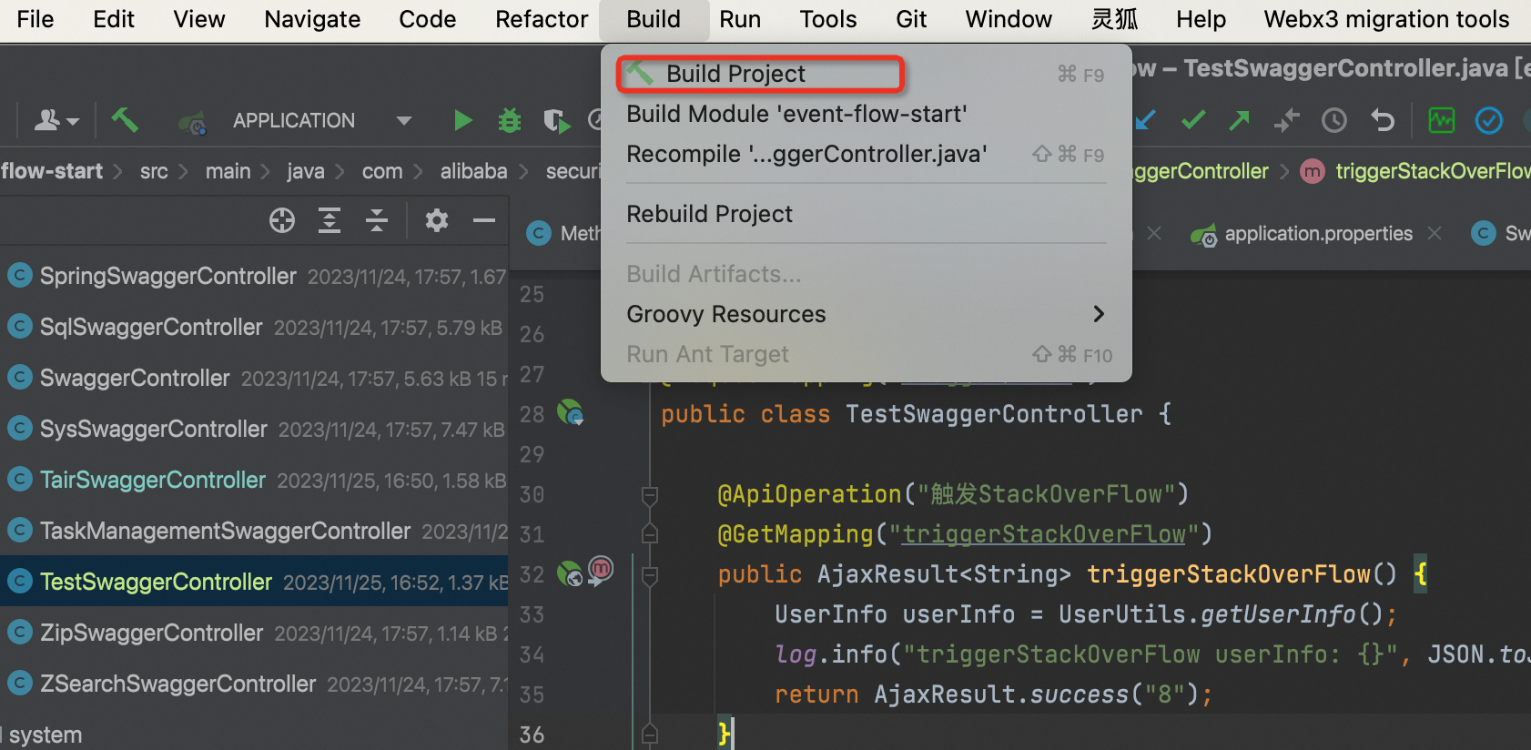
Task: Click the Spring bean gutter icon on line 28
Action: 570,412
